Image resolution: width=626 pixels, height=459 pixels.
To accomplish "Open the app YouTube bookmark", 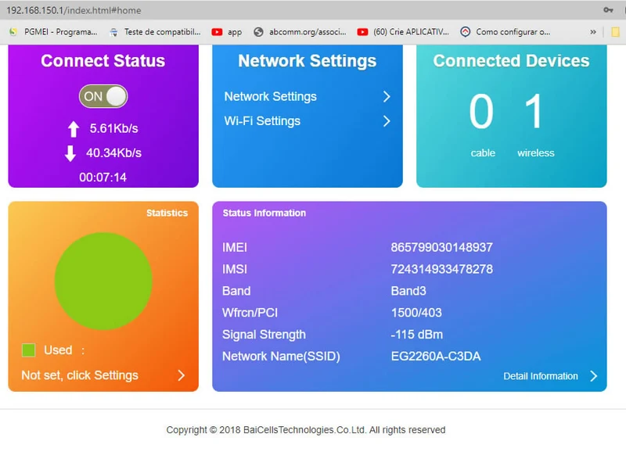I will 227,32.
